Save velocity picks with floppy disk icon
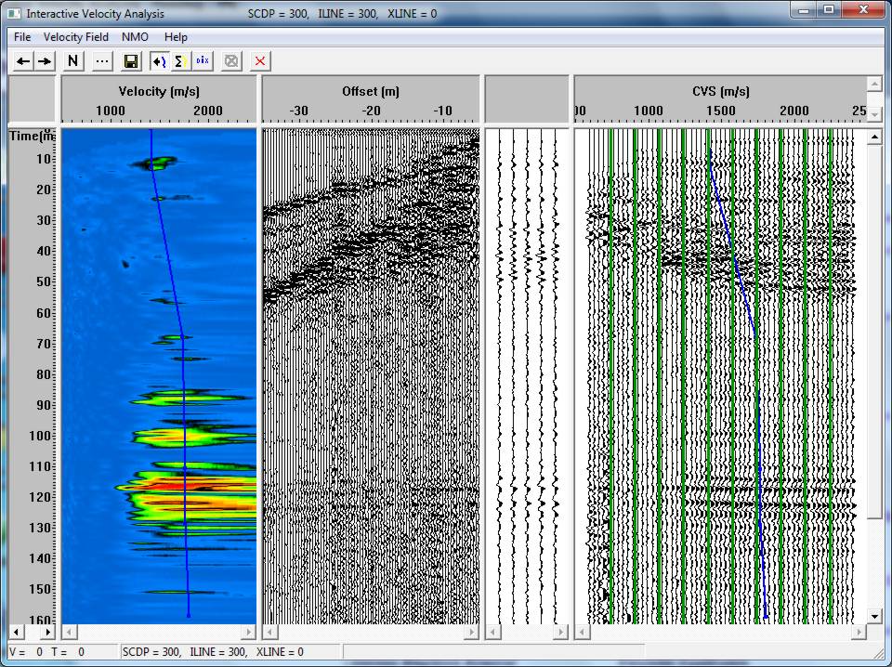Image resolution: width=892 pixels, height=667 pixels. pos(131,60)
